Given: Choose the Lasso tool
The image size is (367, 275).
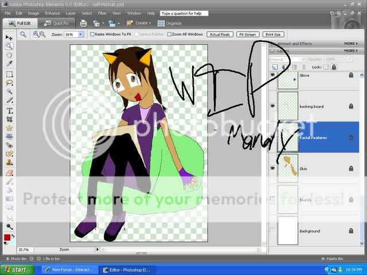Looking at the screenshot, I should click(9, 83).
